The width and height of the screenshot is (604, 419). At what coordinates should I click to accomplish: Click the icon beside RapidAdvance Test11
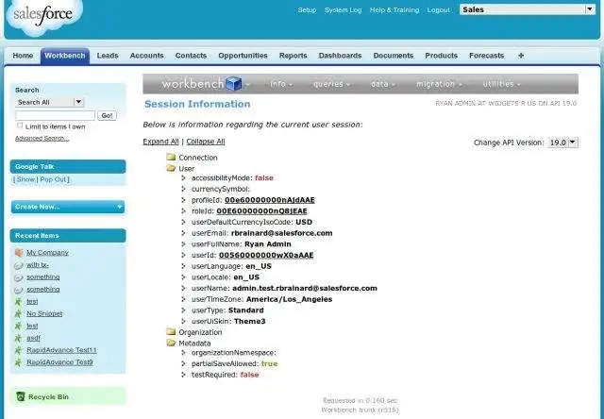point(18,350)
